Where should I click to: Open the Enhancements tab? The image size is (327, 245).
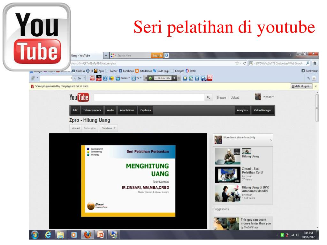pos(92,110)
